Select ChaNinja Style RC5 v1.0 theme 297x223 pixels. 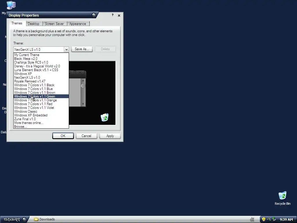click(x=41, y=62)
